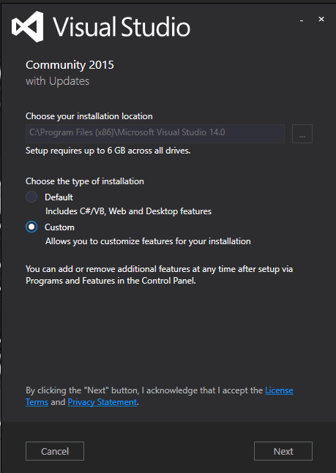Screen dimensions: 336x473
Task: Select the Default installation radio button
Action: pos(31,197)
